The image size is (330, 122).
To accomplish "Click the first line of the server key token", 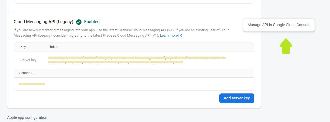I will coord(137,58).
